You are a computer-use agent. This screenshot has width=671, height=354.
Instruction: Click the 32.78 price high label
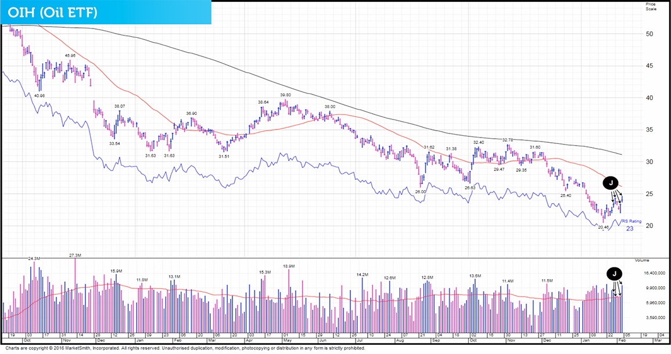click(x=508, y=140)
